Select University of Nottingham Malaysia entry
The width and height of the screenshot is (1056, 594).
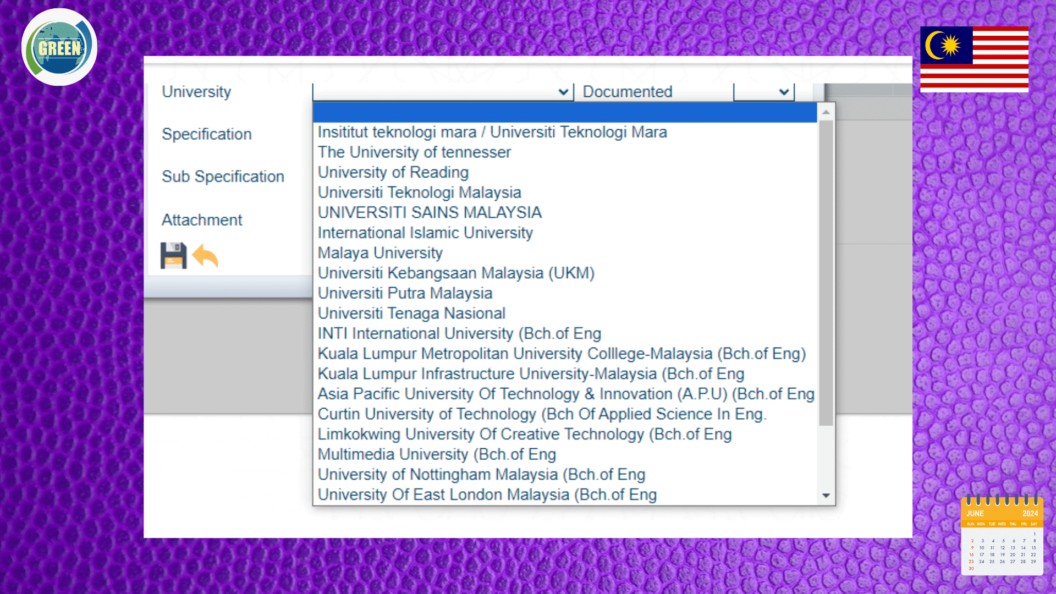pos(481,475)
